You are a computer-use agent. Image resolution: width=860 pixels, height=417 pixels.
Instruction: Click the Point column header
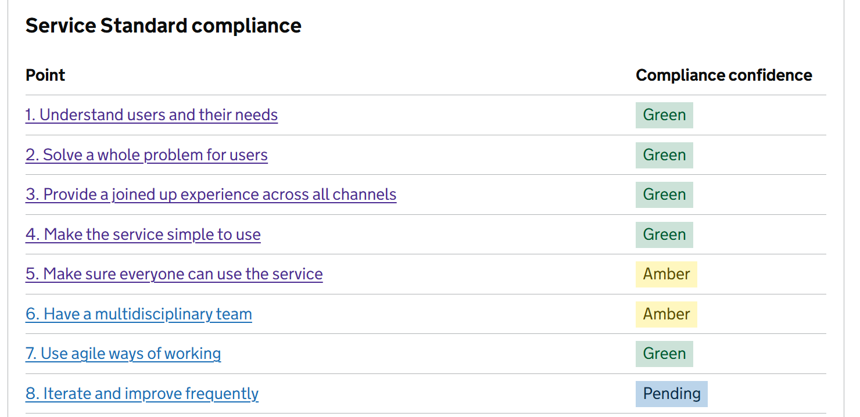pos(45,75)
